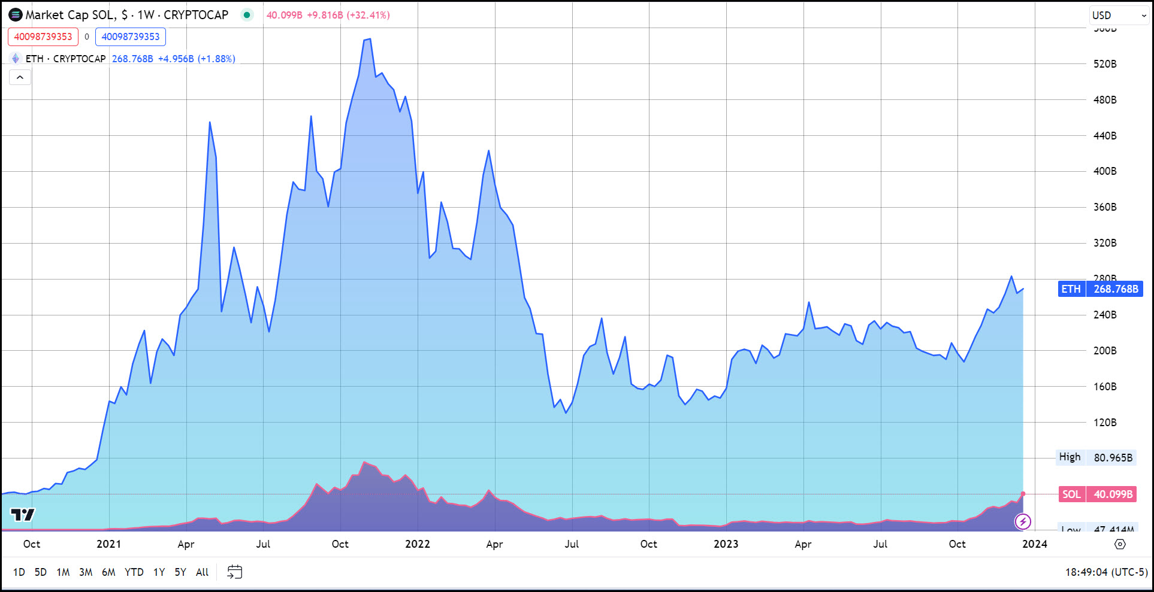Select the 6M time range
1154x592 pixels.
pos(108,572)
